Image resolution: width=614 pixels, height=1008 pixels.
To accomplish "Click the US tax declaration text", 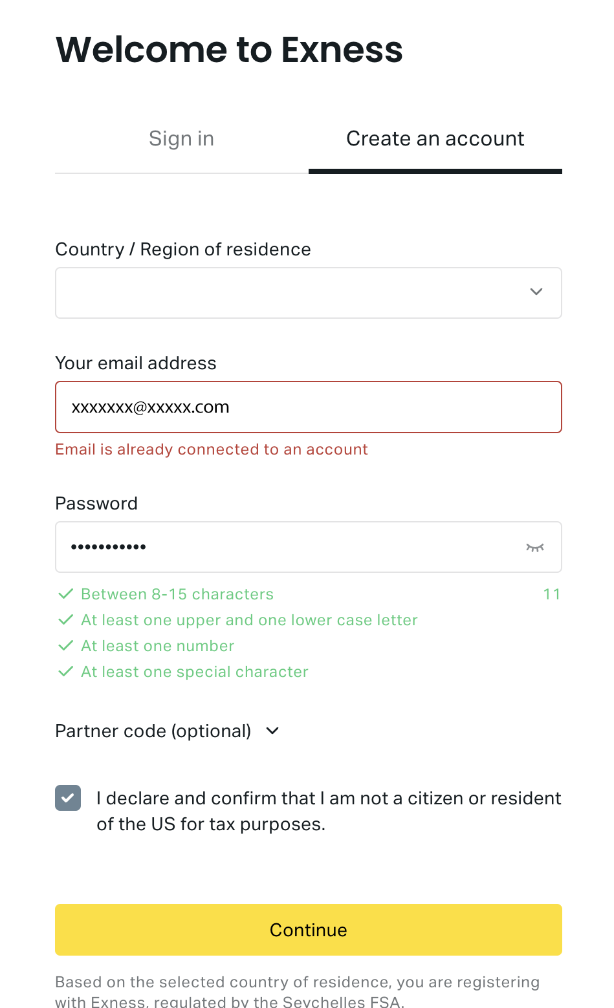I will click(329, 811).
